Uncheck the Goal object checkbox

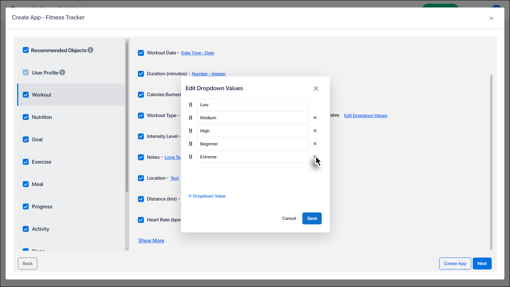[26, 139]
